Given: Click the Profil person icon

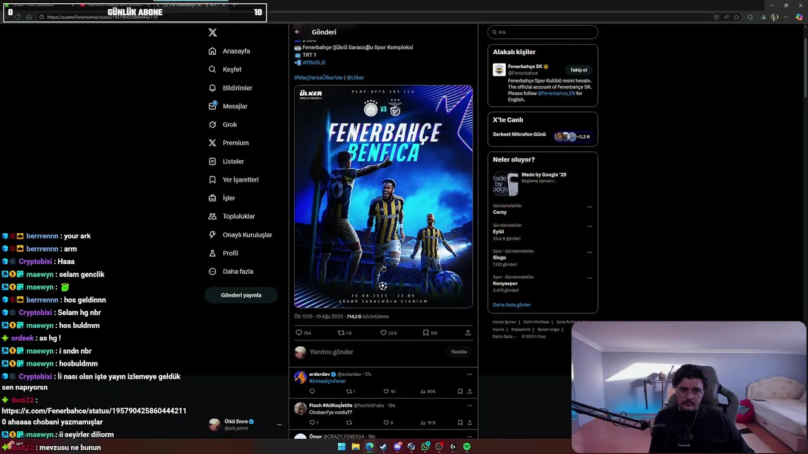Looking at the screenshot, I should [x=213, y=253].
